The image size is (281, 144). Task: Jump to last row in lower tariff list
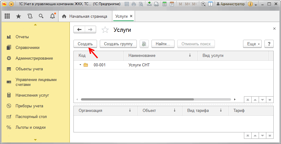[x=270, y=135]
